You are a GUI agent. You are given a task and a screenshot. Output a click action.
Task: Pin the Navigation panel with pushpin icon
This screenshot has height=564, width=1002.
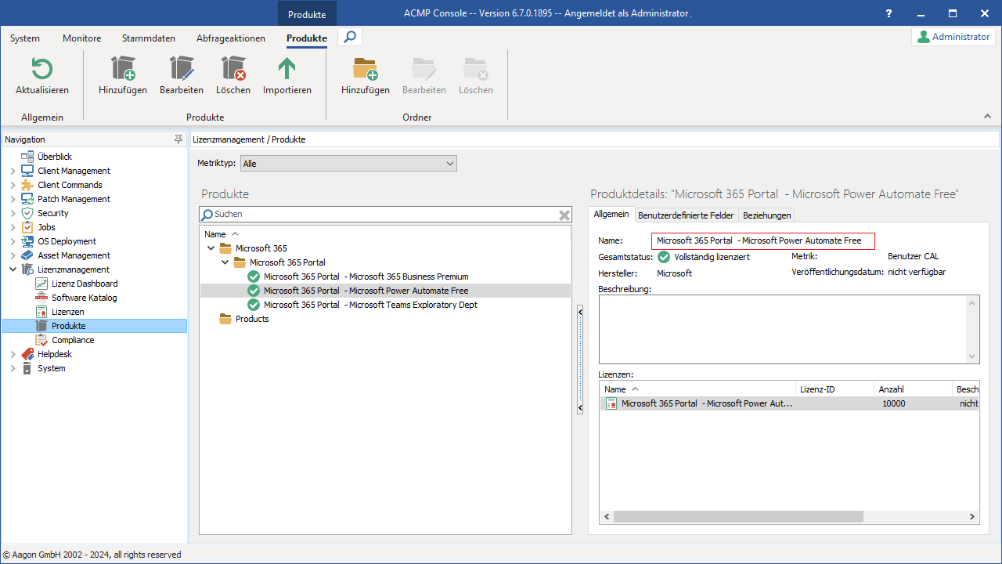coord(178,139)
